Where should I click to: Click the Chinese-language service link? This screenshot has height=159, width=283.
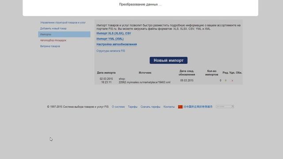198,107
